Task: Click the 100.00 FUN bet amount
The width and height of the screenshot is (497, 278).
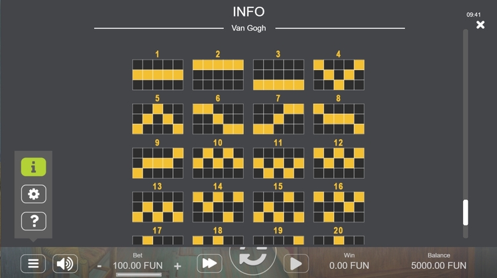Action: [x=138, y=265]
